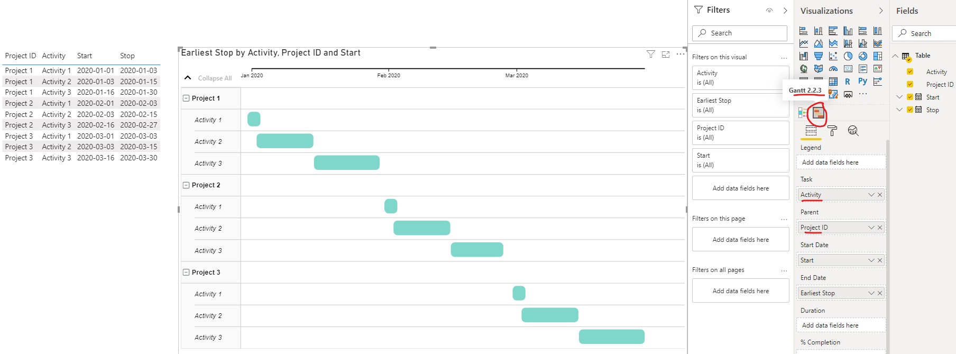Open the Analytics magnifier tab
Screen dimensions: 956x354
click(x=853, y=131)
